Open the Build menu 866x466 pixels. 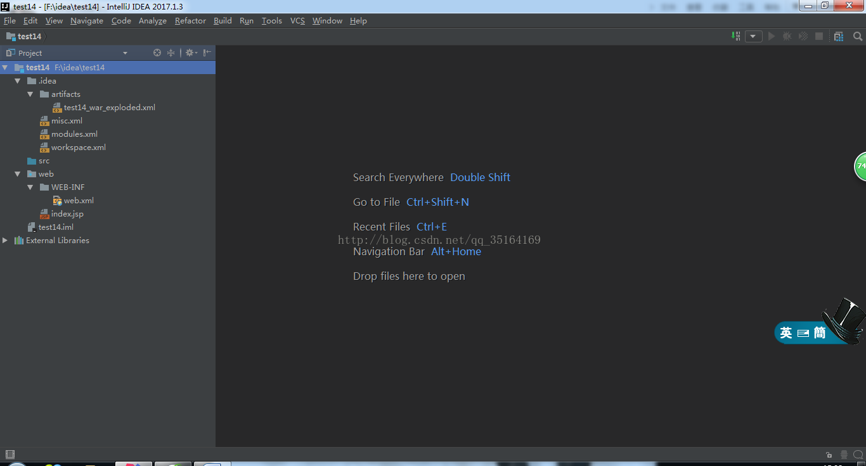[223, 20]
